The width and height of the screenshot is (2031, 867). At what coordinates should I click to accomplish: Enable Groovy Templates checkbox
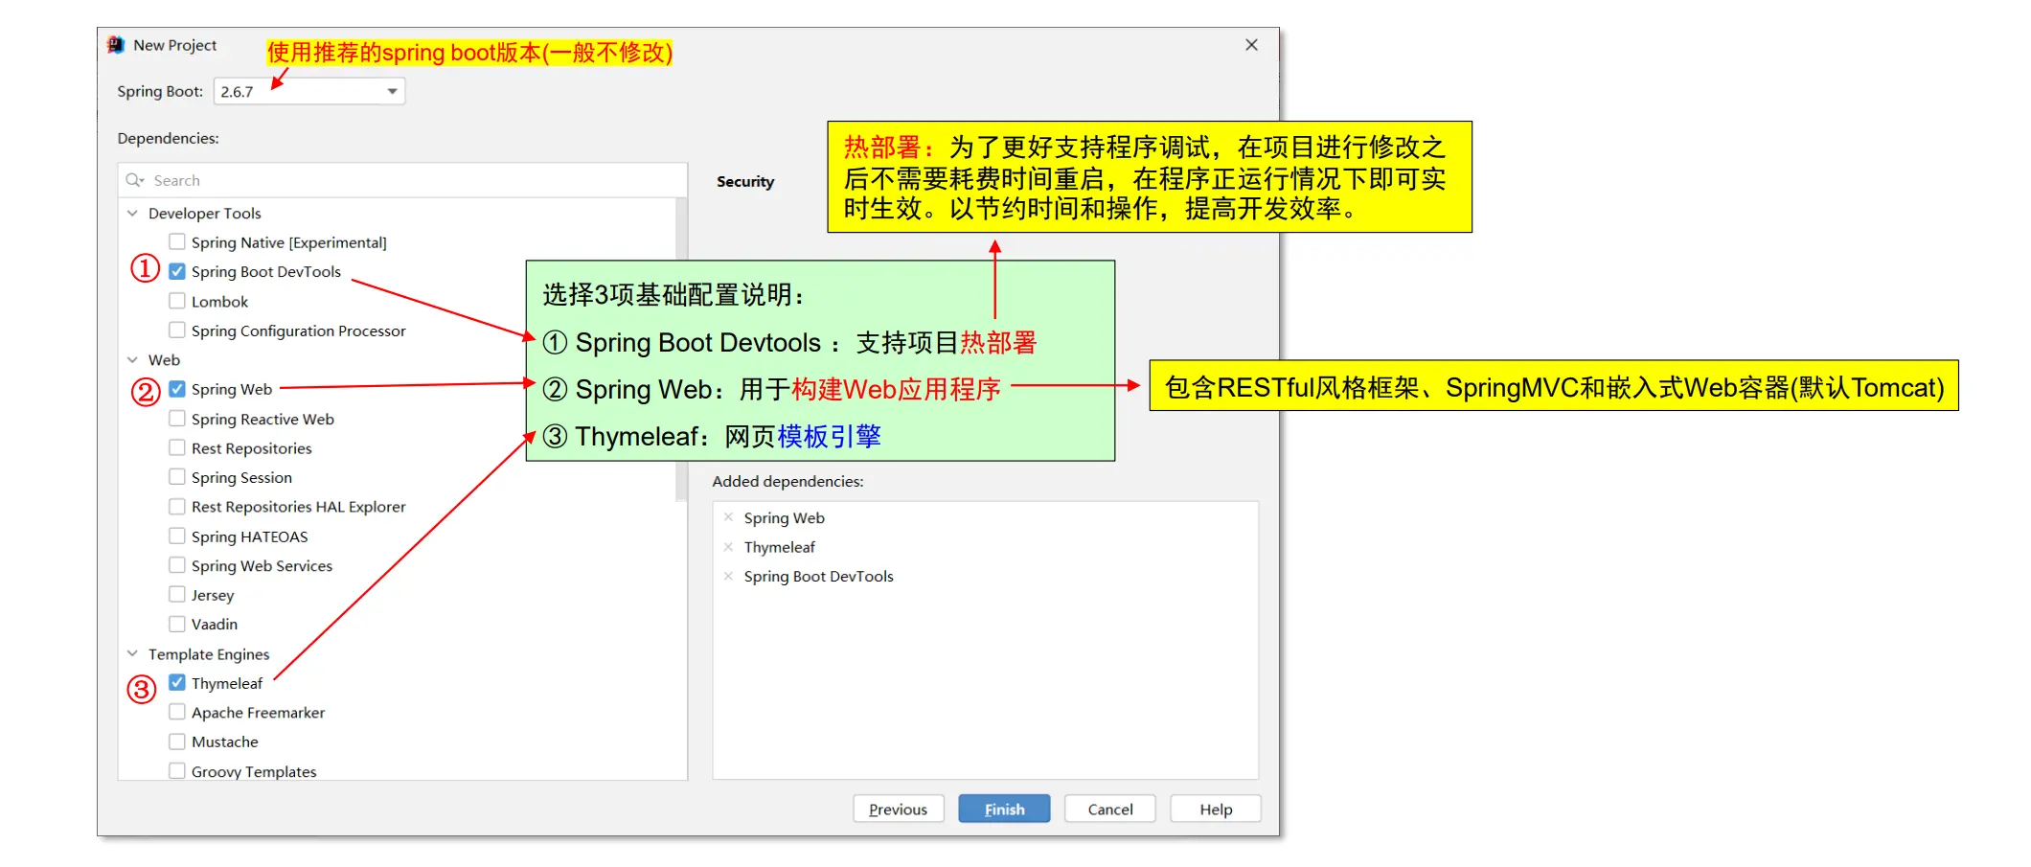pos(177,770)
